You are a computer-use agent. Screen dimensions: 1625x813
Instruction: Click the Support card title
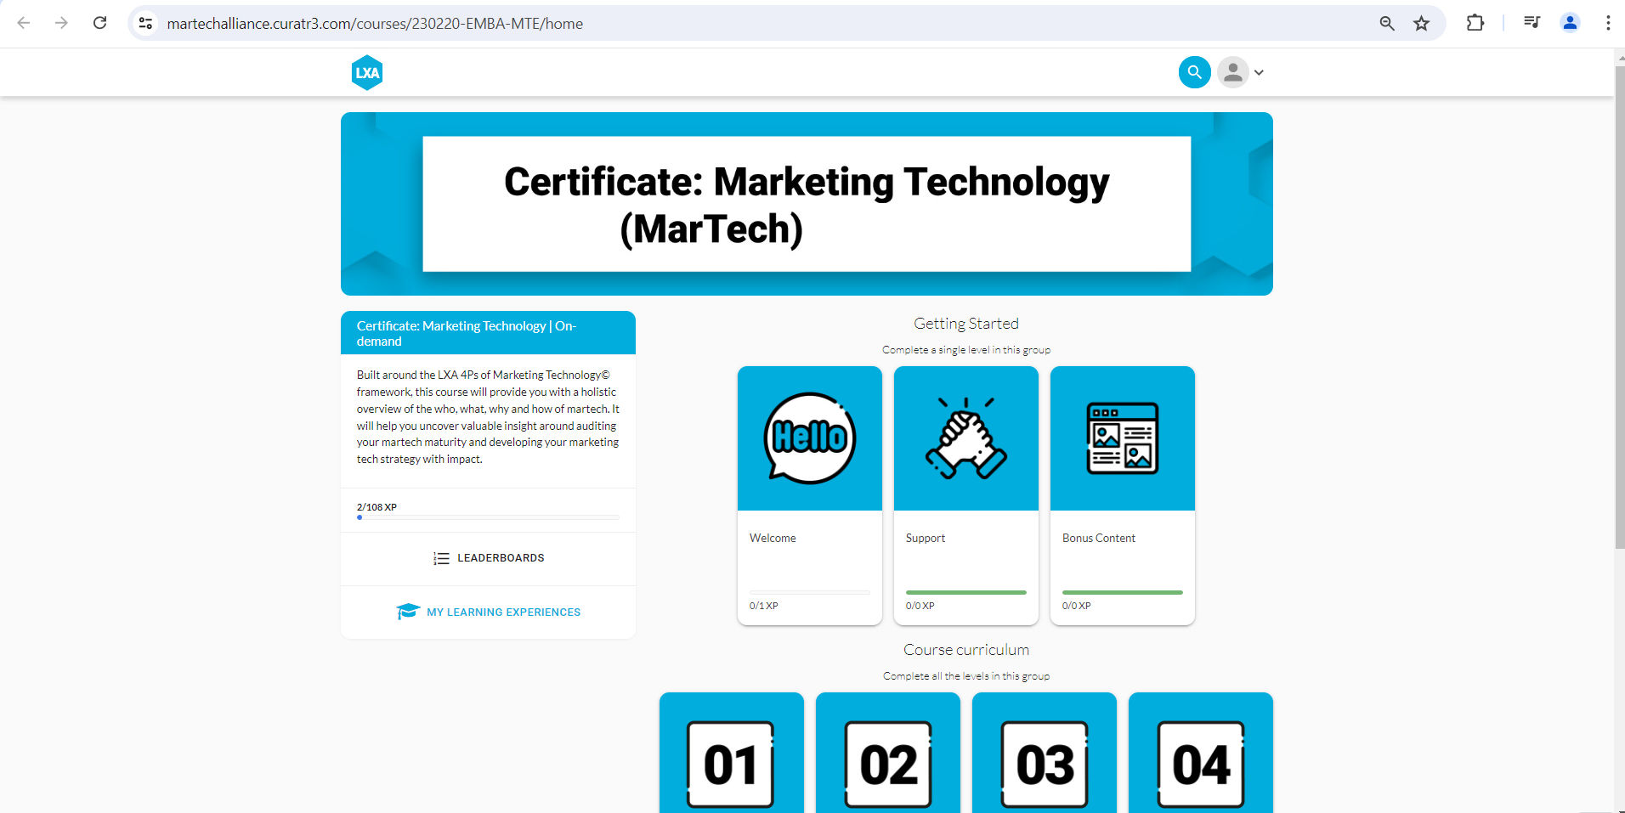926,538
